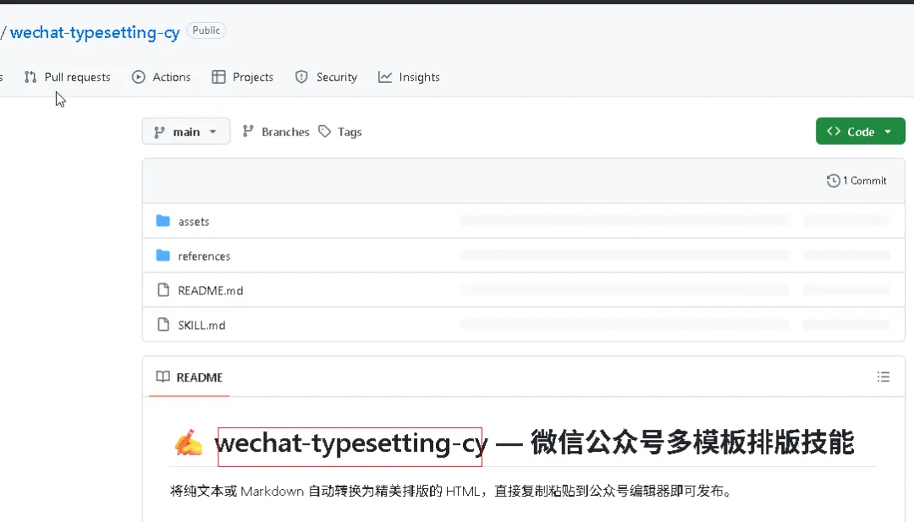Click the Public visibility badge
This screenshot has height=522, width=914.
206,30
